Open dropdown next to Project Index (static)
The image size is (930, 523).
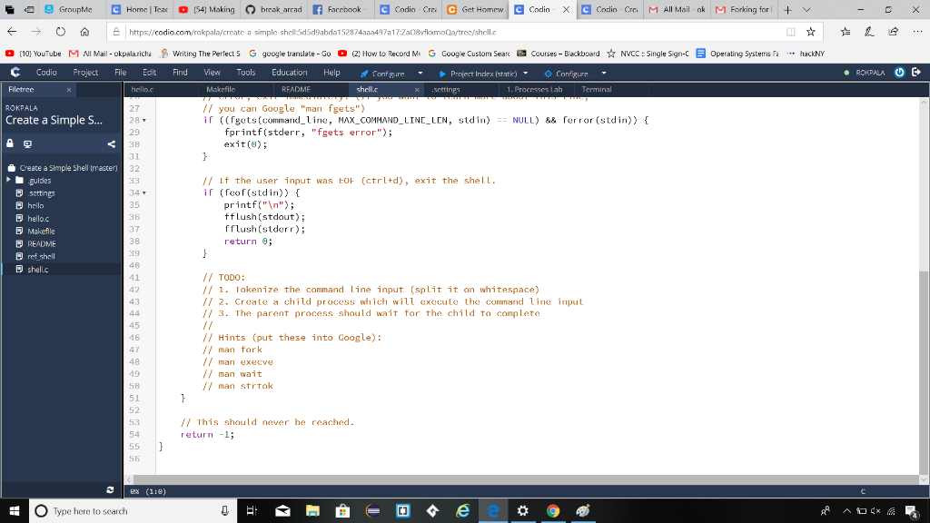coord(526,74)
